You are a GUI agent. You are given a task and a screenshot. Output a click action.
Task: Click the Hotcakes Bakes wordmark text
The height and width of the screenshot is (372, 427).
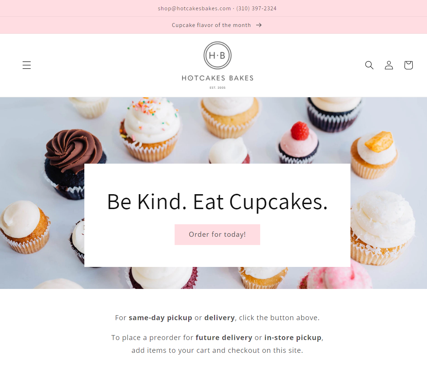[x=218, y=78]
